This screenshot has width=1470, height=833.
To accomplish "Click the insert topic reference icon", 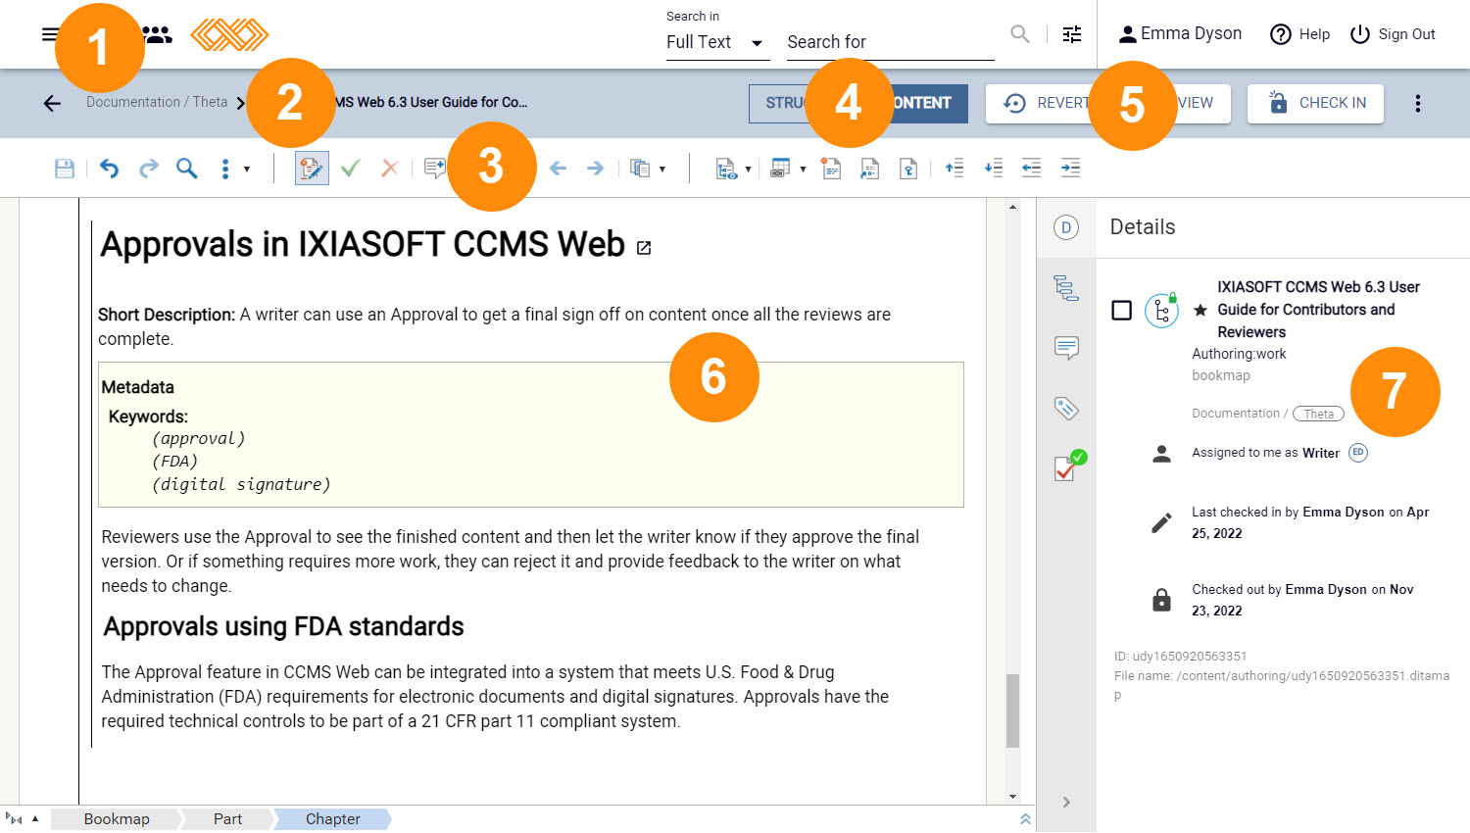I will click(x=869, y=169).
